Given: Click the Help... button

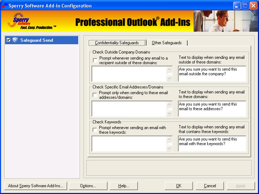Looking at the screenshot, I should point(124,186).
